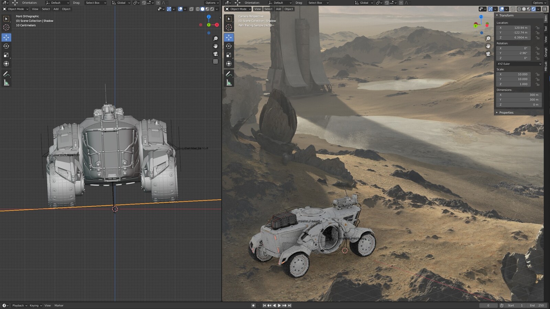Select the Annotate tool in left viewport
Viewport: 550px width, 309px height.
click(x=6, y=74)
